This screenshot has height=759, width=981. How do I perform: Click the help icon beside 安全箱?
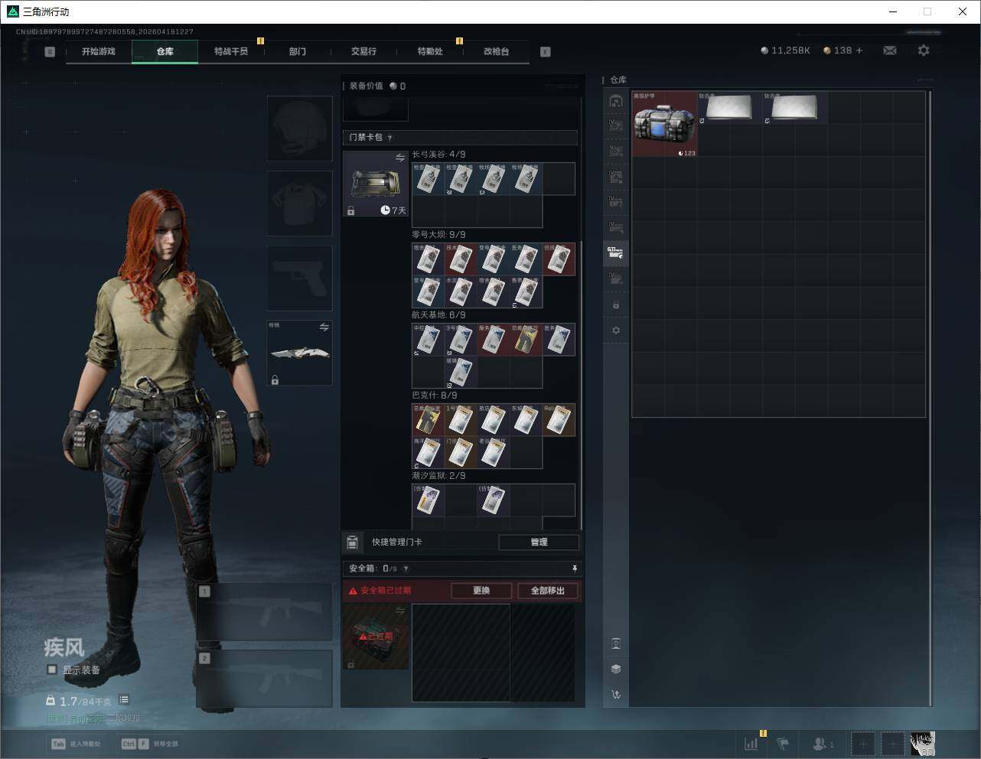[406, 568]
